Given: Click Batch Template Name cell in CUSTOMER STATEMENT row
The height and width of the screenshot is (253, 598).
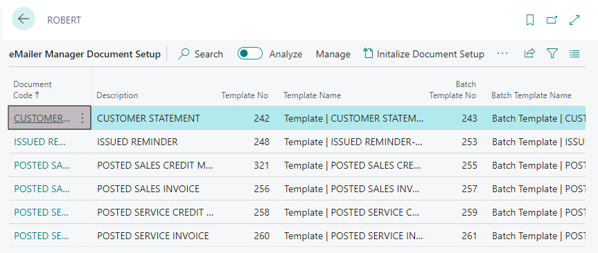Looking at the screenshot, I should tap(538, 118).
